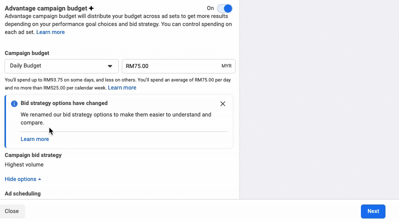Open Learn more link after weekly spend text
This screenshot has width=399, height=223.
click(x=122, y=87)
